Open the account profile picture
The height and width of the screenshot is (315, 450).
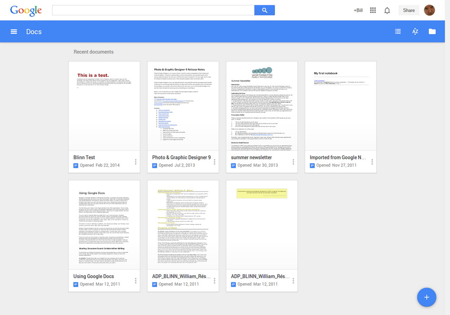[x=429, y=10]
